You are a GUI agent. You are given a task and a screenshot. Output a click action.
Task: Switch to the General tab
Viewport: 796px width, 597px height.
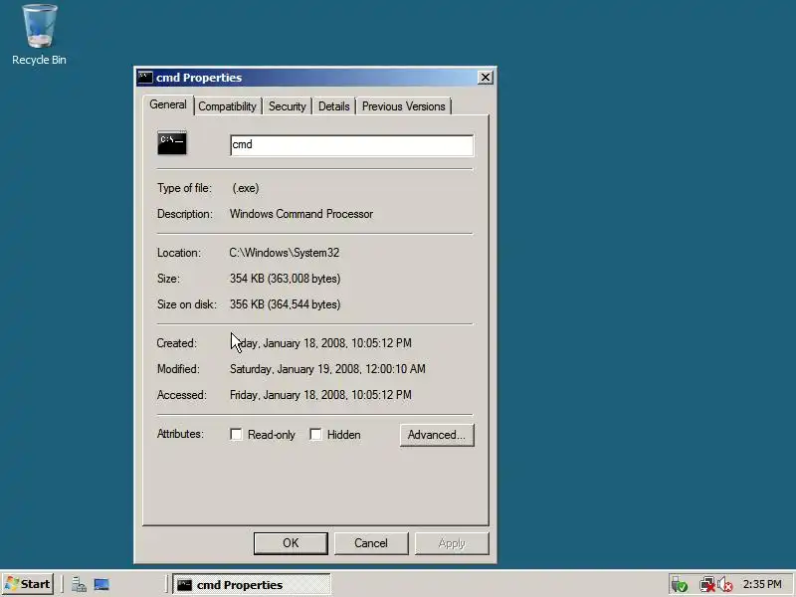[168, 104]
